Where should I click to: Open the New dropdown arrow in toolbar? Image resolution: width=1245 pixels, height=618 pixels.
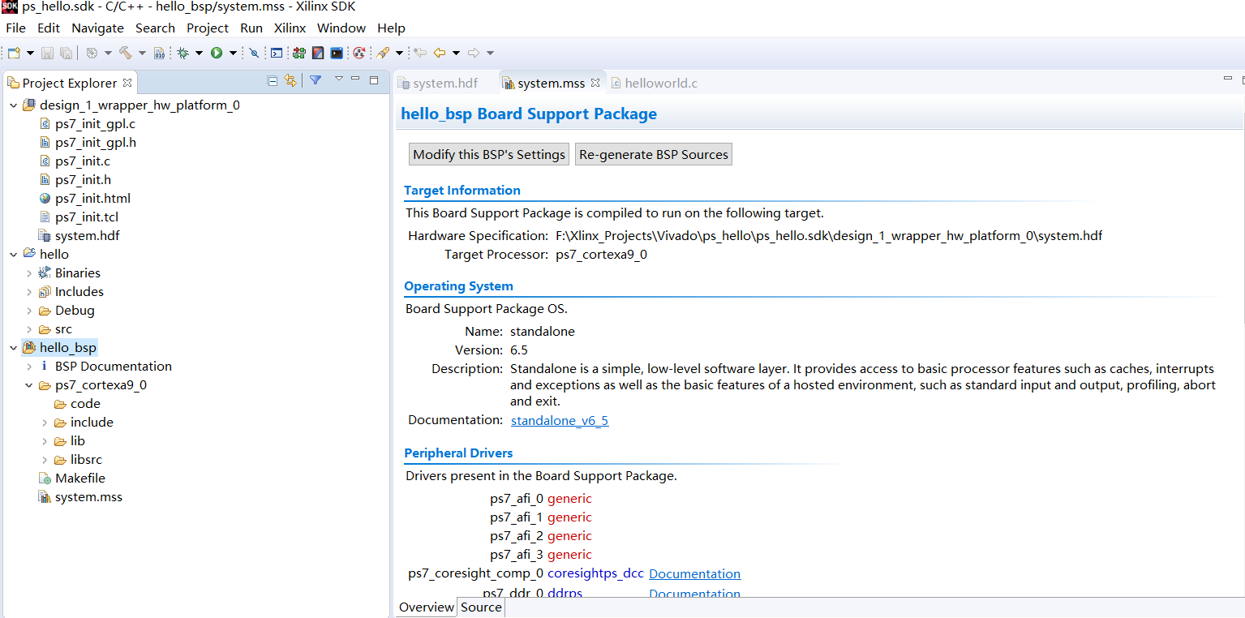click(x=30, y=53)
